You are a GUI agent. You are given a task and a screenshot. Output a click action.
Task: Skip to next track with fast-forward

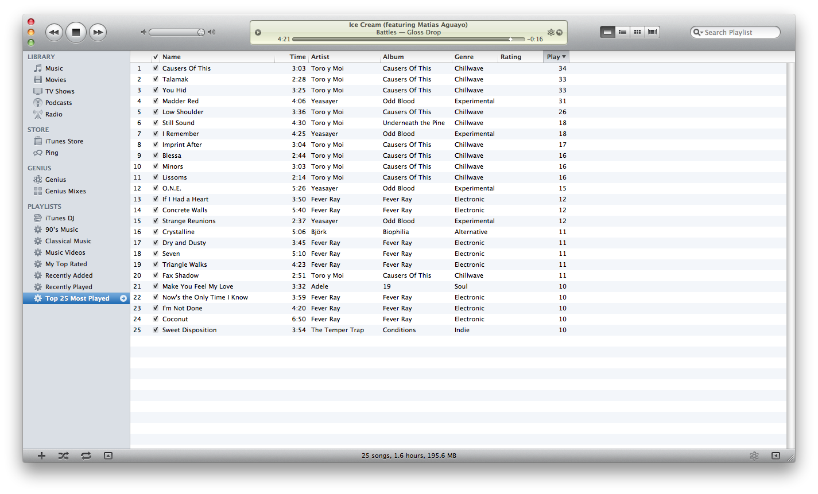coord(98,32)
